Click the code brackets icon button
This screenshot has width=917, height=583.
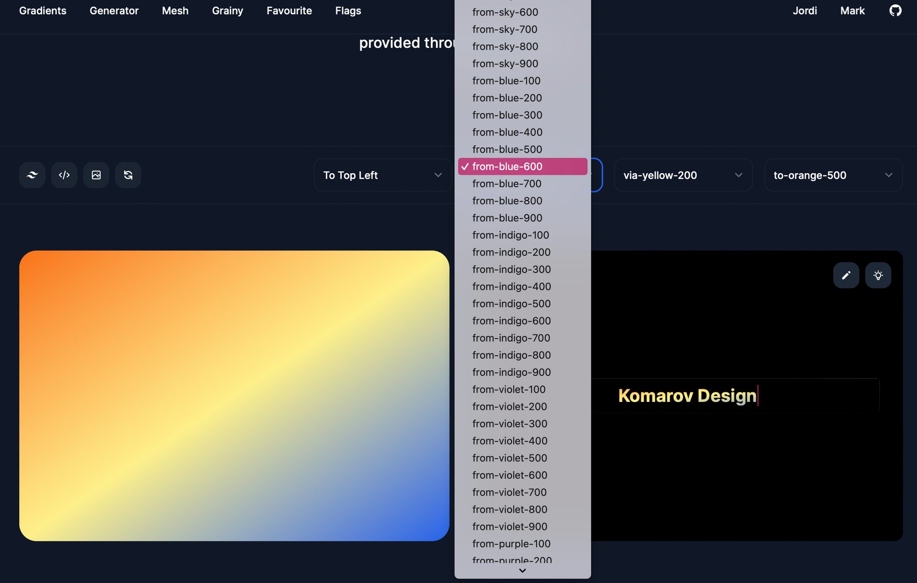pos(64,175)
